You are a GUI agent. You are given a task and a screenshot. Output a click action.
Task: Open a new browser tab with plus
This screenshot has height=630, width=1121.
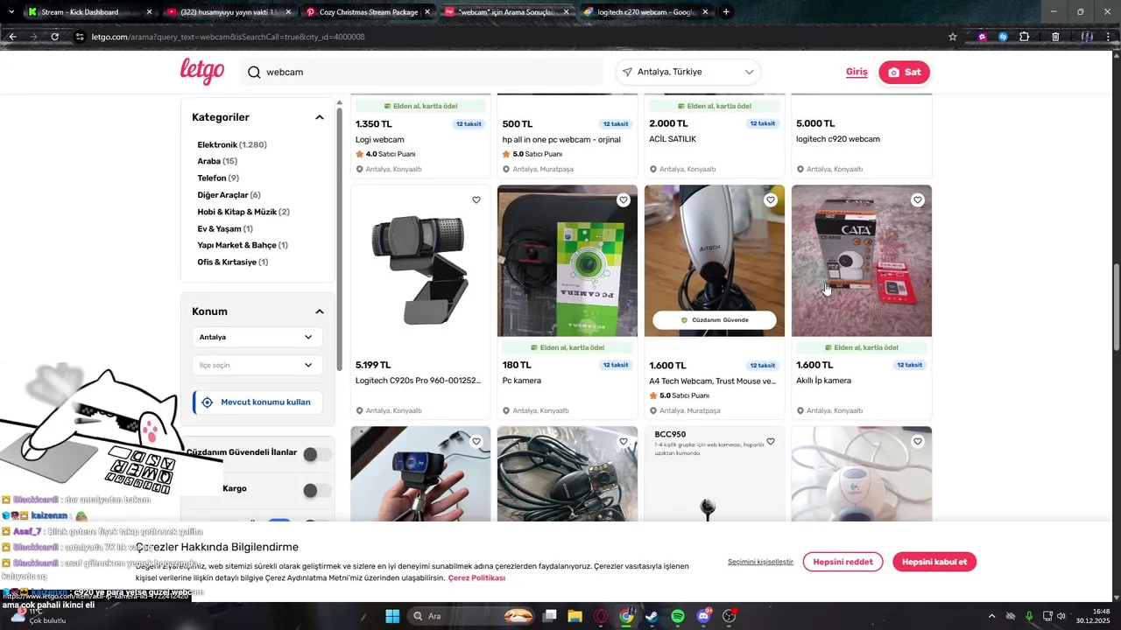click(726, 11)
